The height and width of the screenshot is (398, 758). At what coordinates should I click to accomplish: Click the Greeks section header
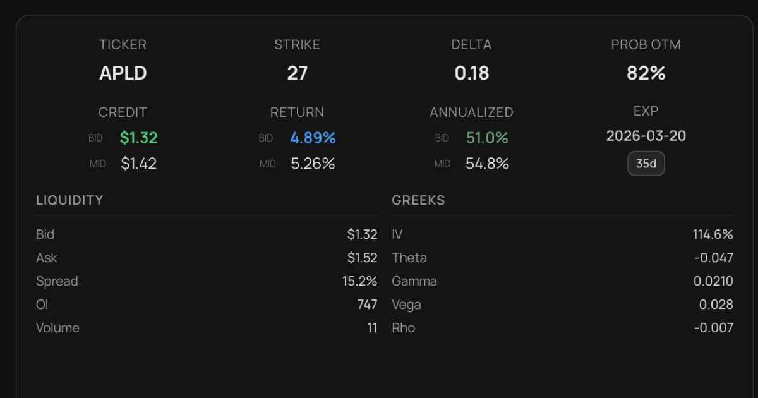tap(418, 200)
